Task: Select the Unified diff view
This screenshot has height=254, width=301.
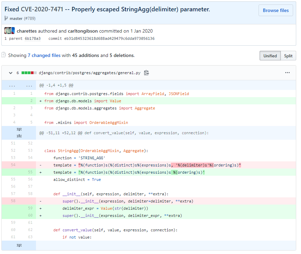Action: pos(270,56)
